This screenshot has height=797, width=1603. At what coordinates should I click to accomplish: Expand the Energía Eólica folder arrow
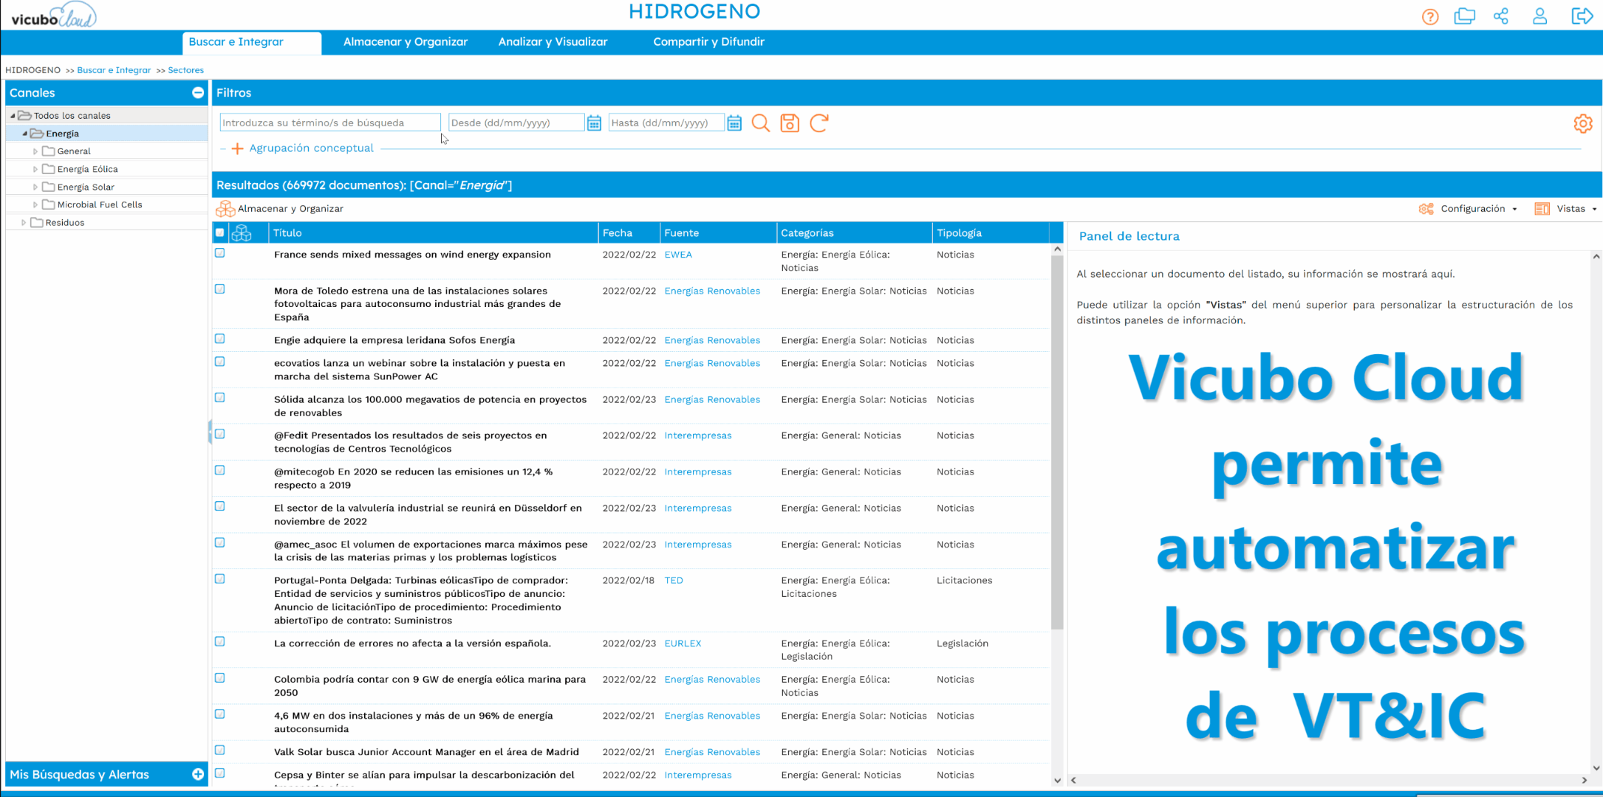[35, 169]
